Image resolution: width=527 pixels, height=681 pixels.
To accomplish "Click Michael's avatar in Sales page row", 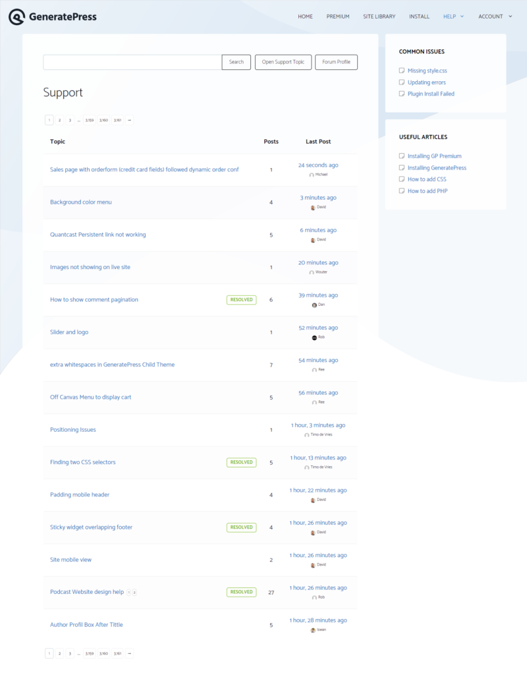I will point(311,175).
